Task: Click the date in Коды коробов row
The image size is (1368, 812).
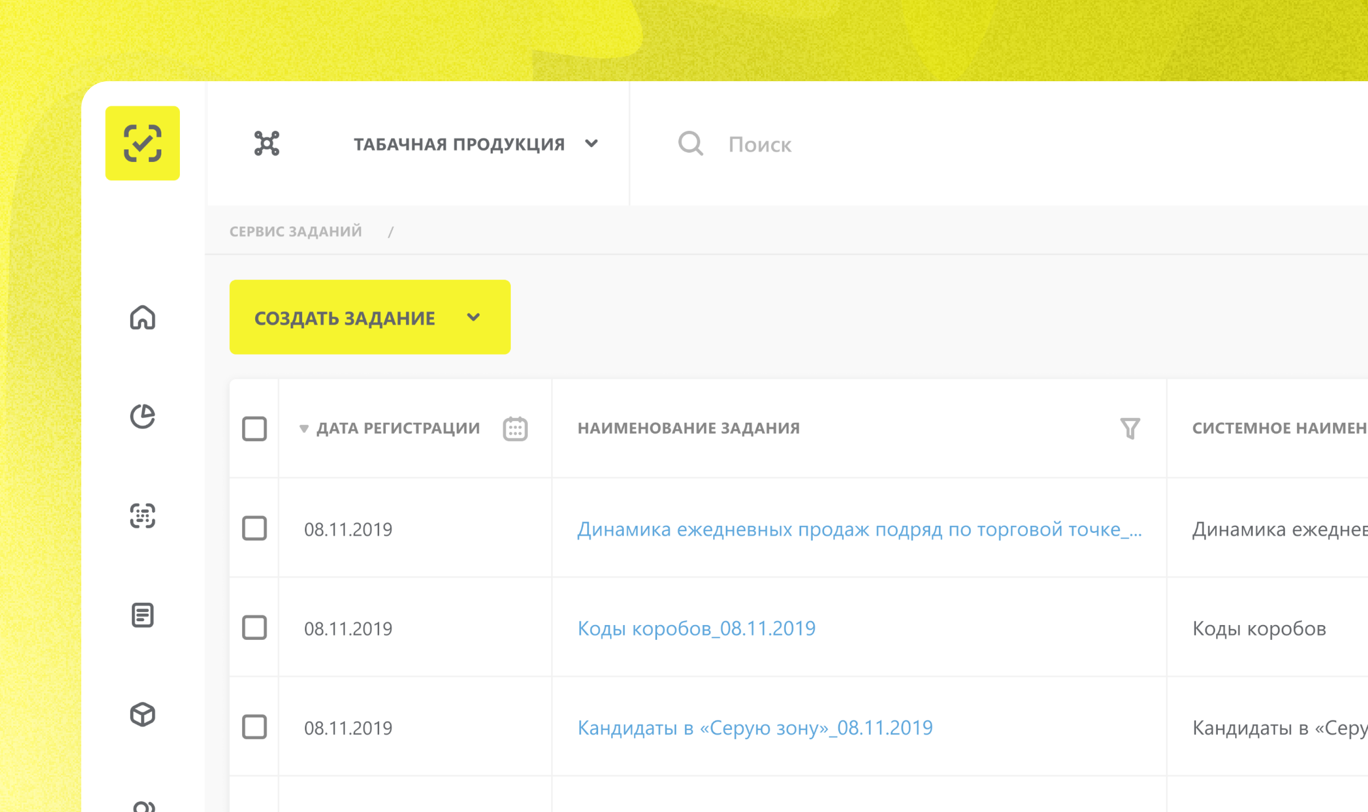Action: coord(348,629)
